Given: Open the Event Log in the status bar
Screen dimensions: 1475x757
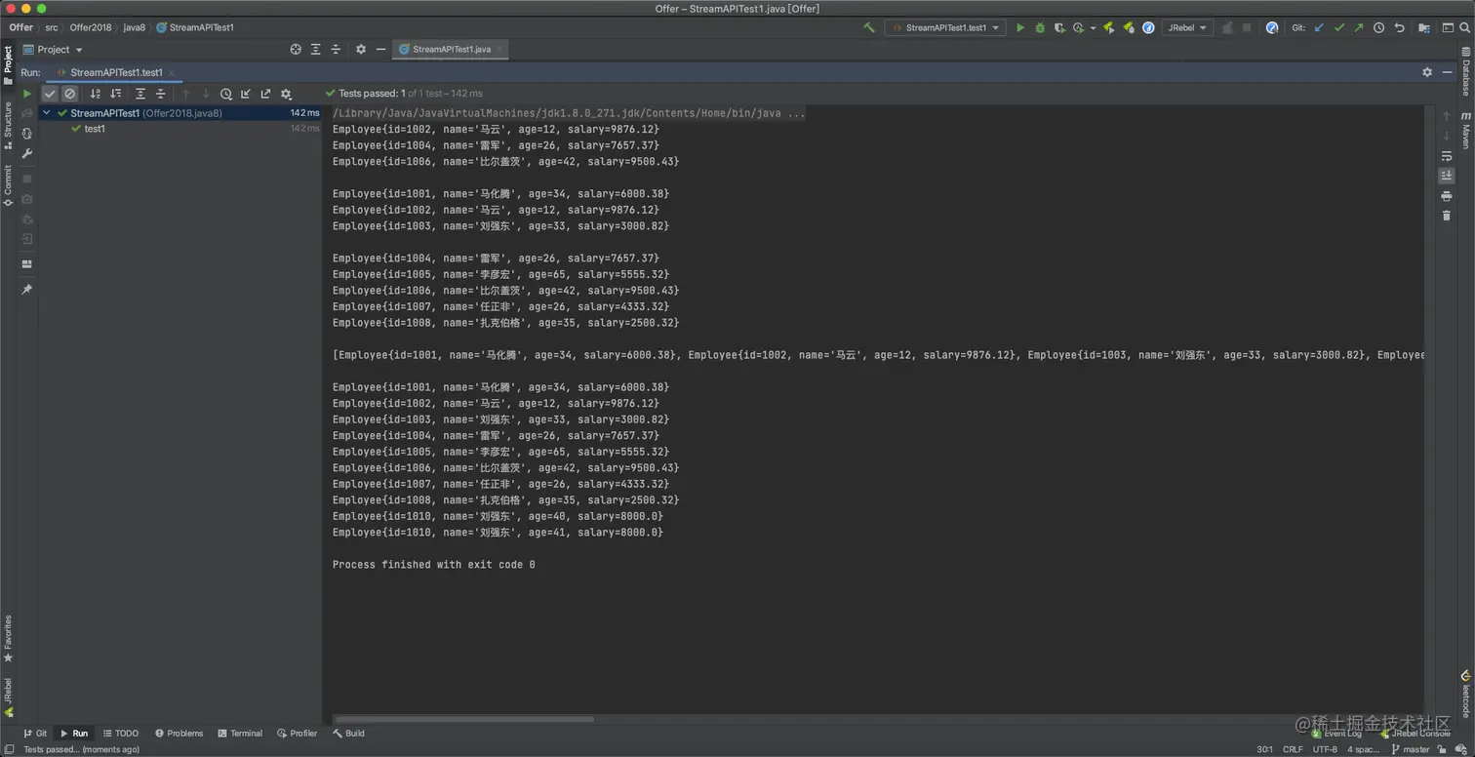Looking at the screenshot, I should pos(1337,733).
